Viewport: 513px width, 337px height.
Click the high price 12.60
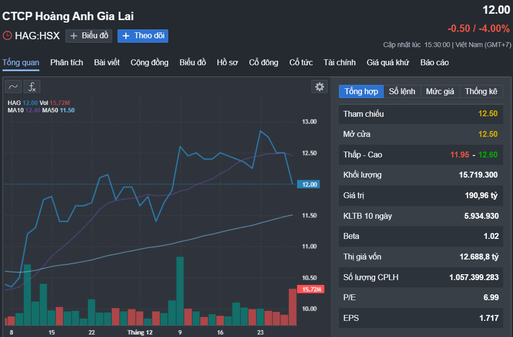[x=488, y=155]
